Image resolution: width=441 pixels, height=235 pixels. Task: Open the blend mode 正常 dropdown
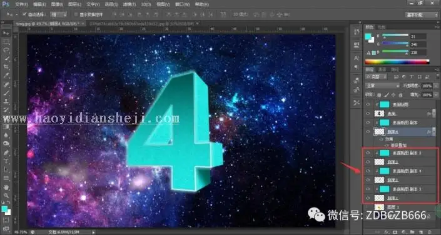coord(382,86)
